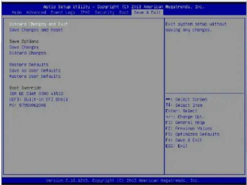Select the Save & Exit tab
Image resolution: width=247 pixels, height=185 pixels.
tap(147, 12)
